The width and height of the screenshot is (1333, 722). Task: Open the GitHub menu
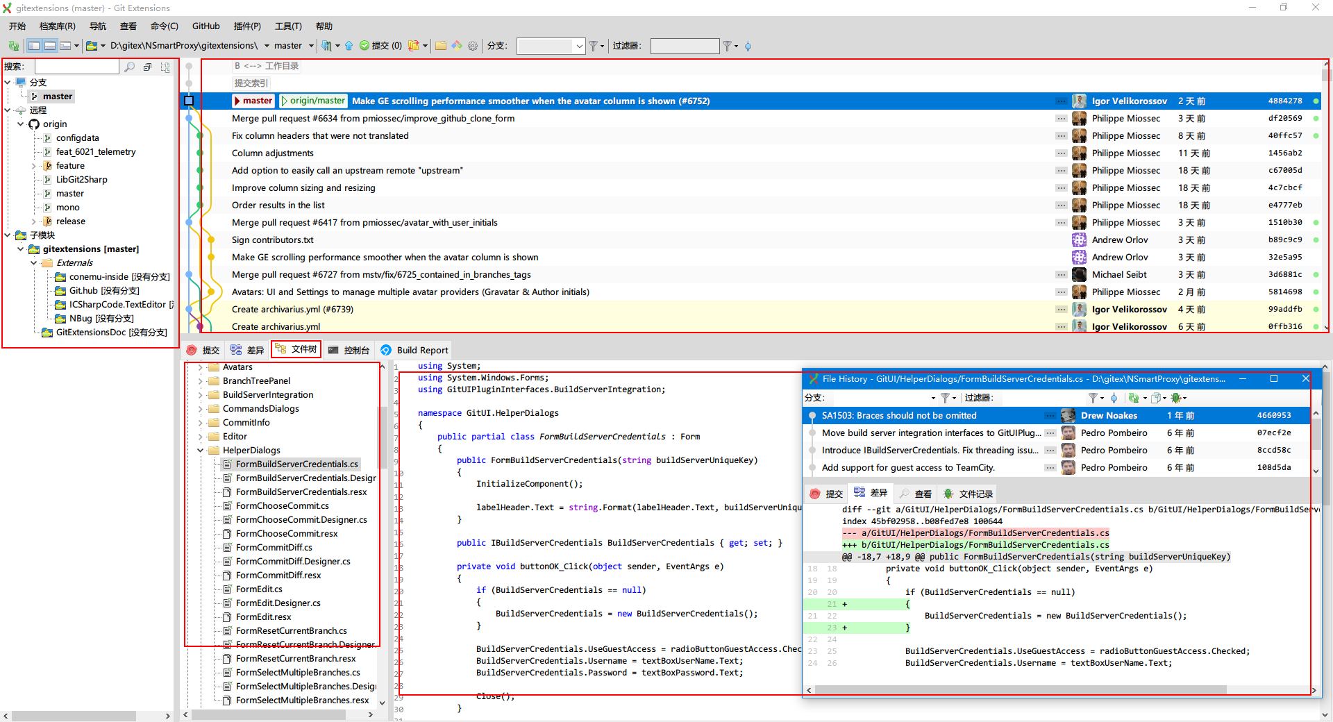click(206, 26)
